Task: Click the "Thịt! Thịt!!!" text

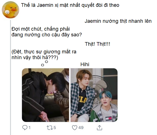Action: coord(98,44)
